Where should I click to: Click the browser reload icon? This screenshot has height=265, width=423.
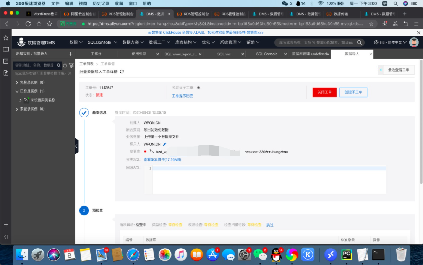(x=28, y=24)
